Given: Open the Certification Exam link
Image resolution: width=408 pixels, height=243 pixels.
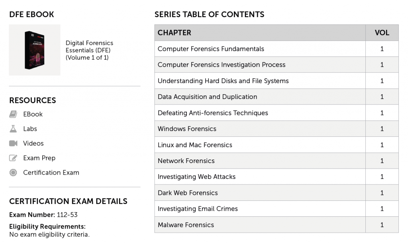Looking at the screenshot, I should pyautogui.click(x=51, y=173).
